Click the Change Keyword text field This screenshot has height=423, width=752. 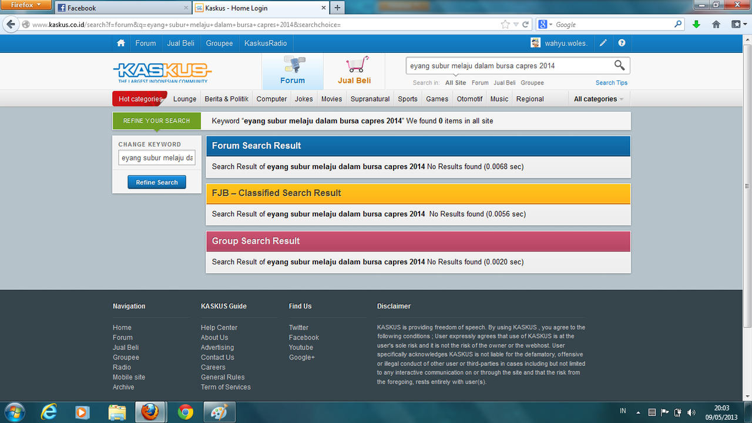pos(157,157)
